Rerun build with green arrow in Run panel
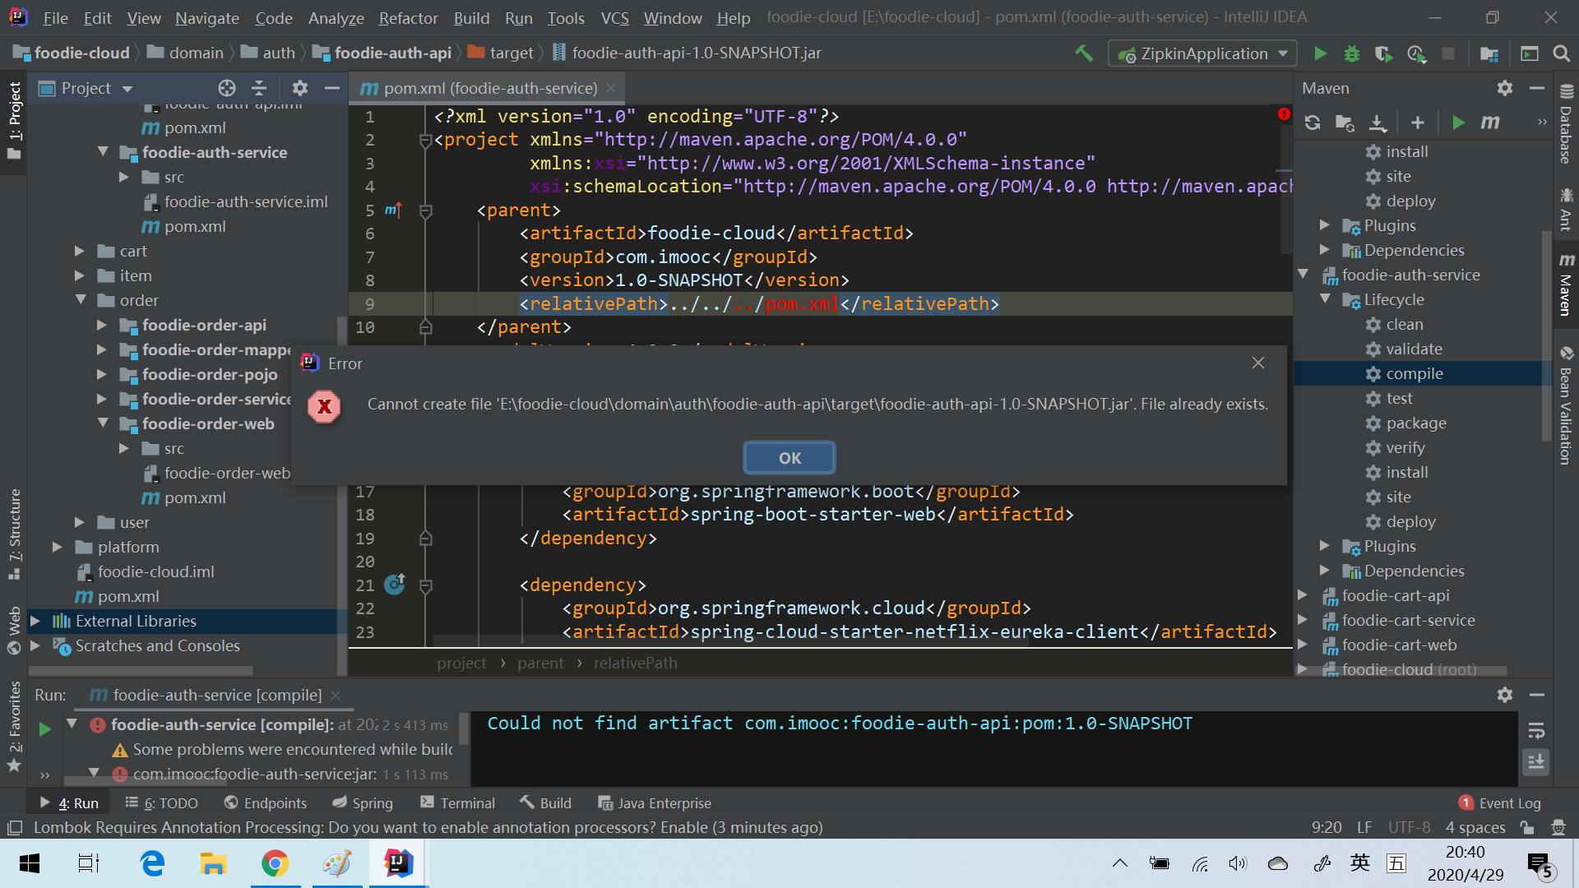 tap(44, 728)
